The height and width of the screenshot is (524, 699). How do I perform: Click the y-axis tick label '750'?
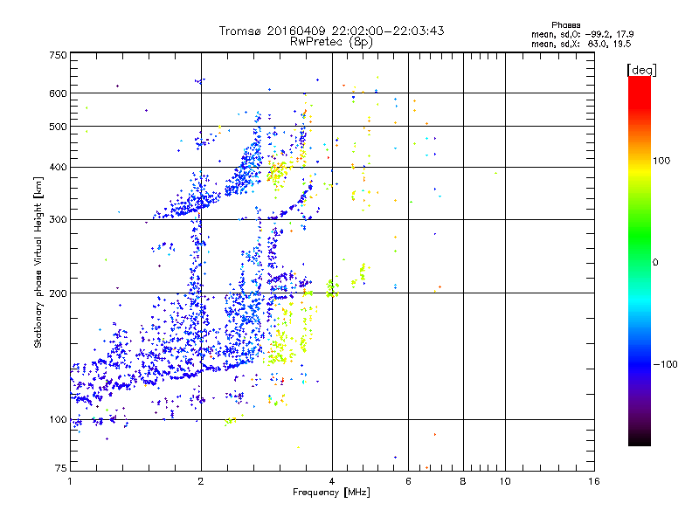[58, 55]
